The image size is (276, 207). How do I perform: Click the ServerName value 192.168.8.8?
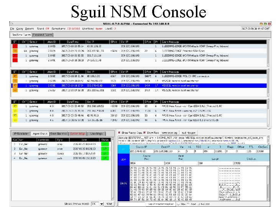pos(73,28)
